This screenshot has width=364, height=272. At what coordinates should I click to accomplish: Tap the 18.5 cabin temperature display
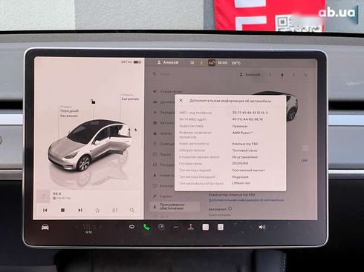pyautogui.click(x=89, y=227)
